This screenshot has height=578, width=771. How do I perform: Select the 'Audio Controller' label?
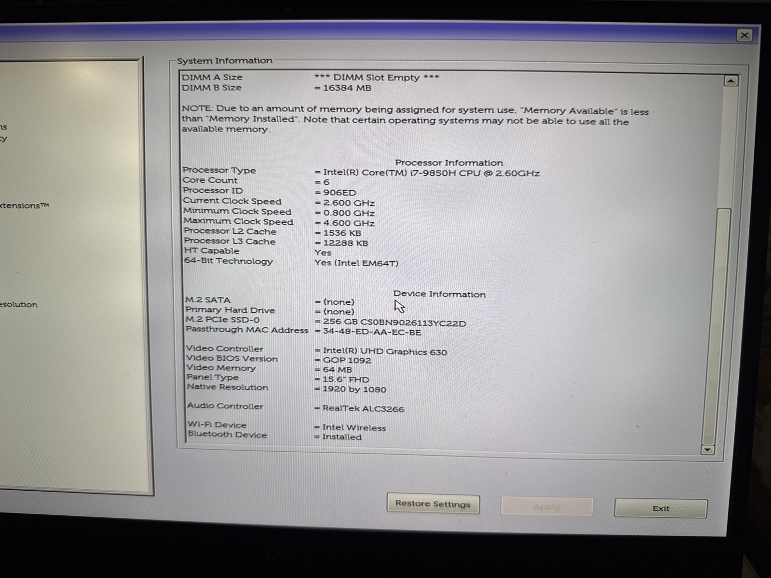(225, 406)
